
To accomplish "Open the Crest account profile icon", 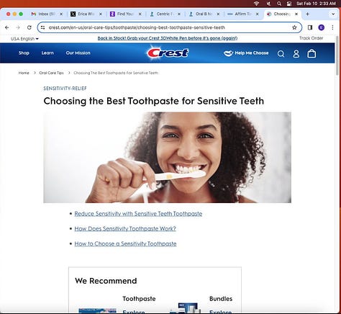I will pyautogui.click(x=296, y=53).
